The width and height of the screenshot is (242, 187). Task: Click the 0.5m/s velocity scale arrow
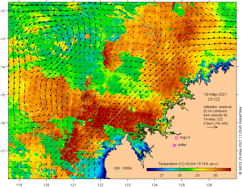pos(212,127)
